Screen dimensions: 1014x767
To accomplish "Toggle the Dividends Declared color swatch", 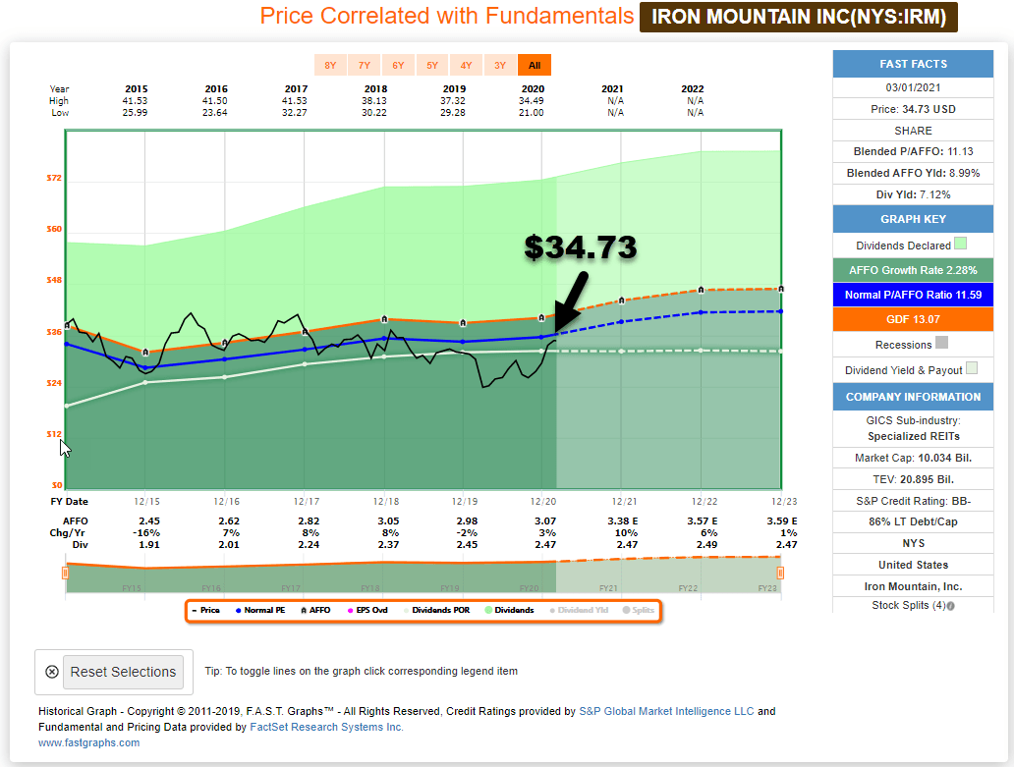I will pos(960,244).
